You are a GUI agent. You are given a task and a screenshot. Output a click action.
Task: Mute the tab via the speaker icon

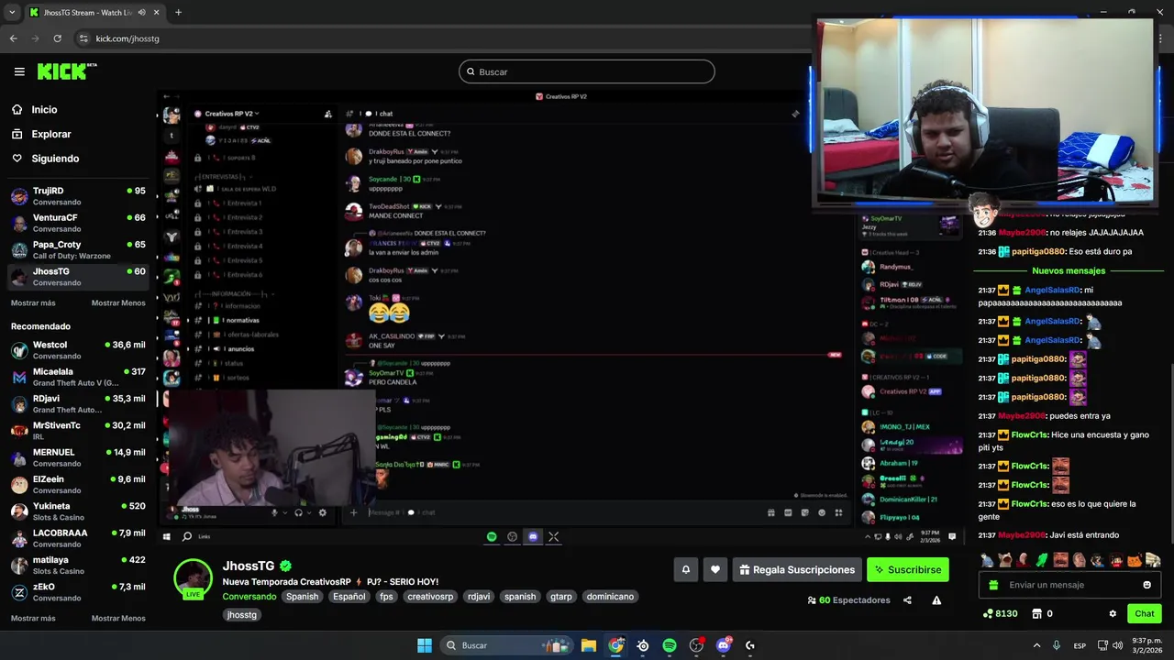[141, 12]
